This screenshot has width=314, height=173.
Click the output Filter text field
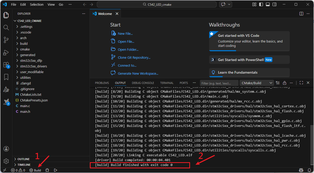pyautogui.click(x=219, y=83)
